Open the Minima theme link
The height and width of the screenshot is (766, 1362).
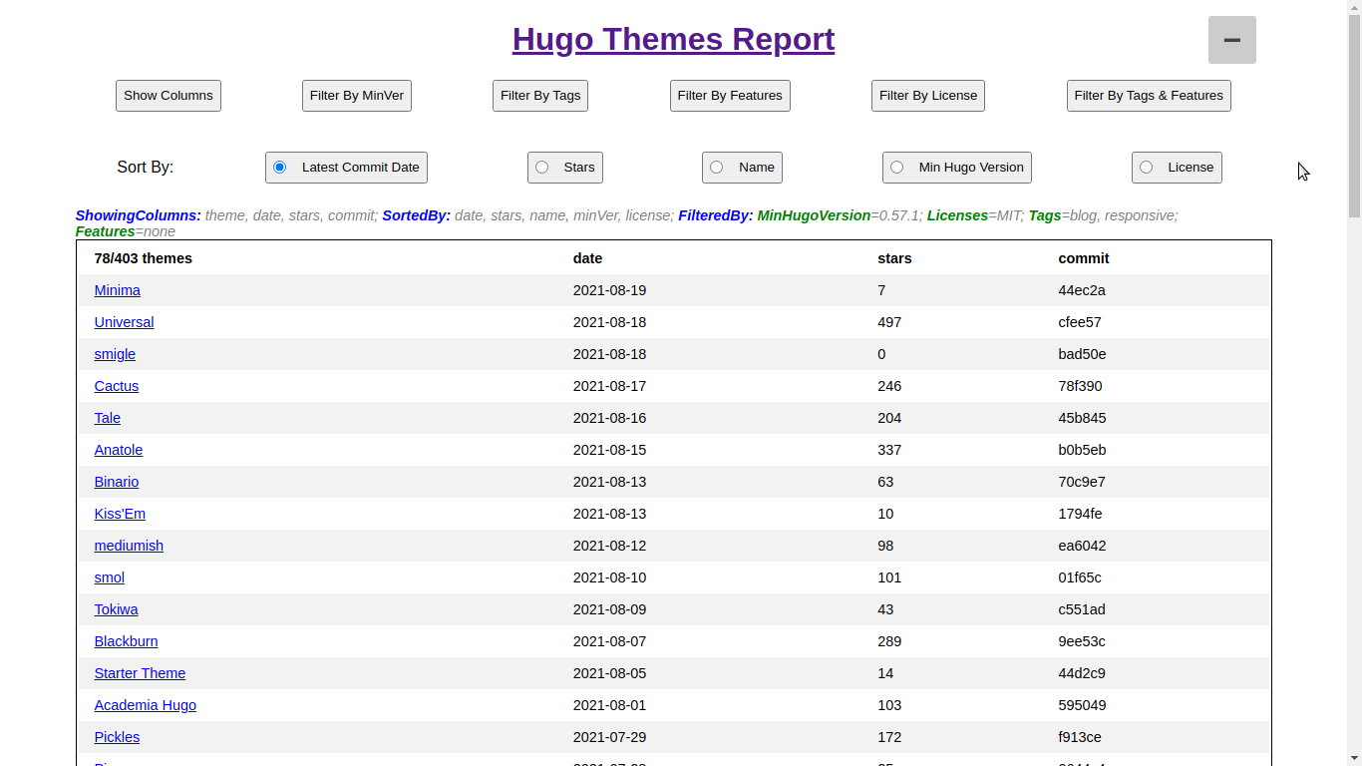click(x=117, y=290)
